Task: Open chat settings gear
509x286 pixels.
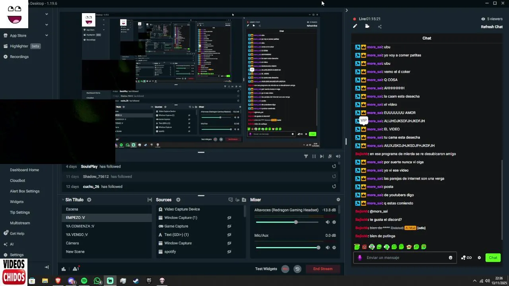Action: point(479,258)
